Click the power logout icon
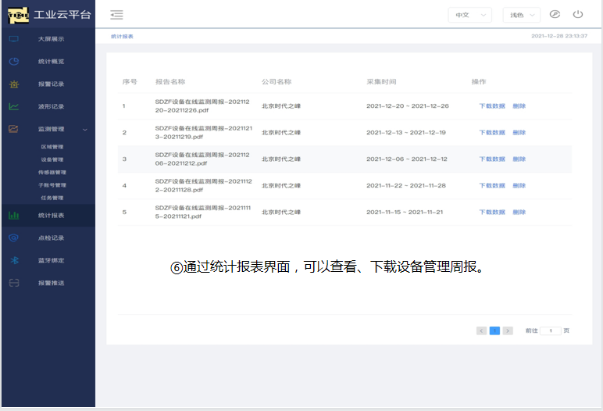This screenshot has height=411, width=603. [578, 14]
